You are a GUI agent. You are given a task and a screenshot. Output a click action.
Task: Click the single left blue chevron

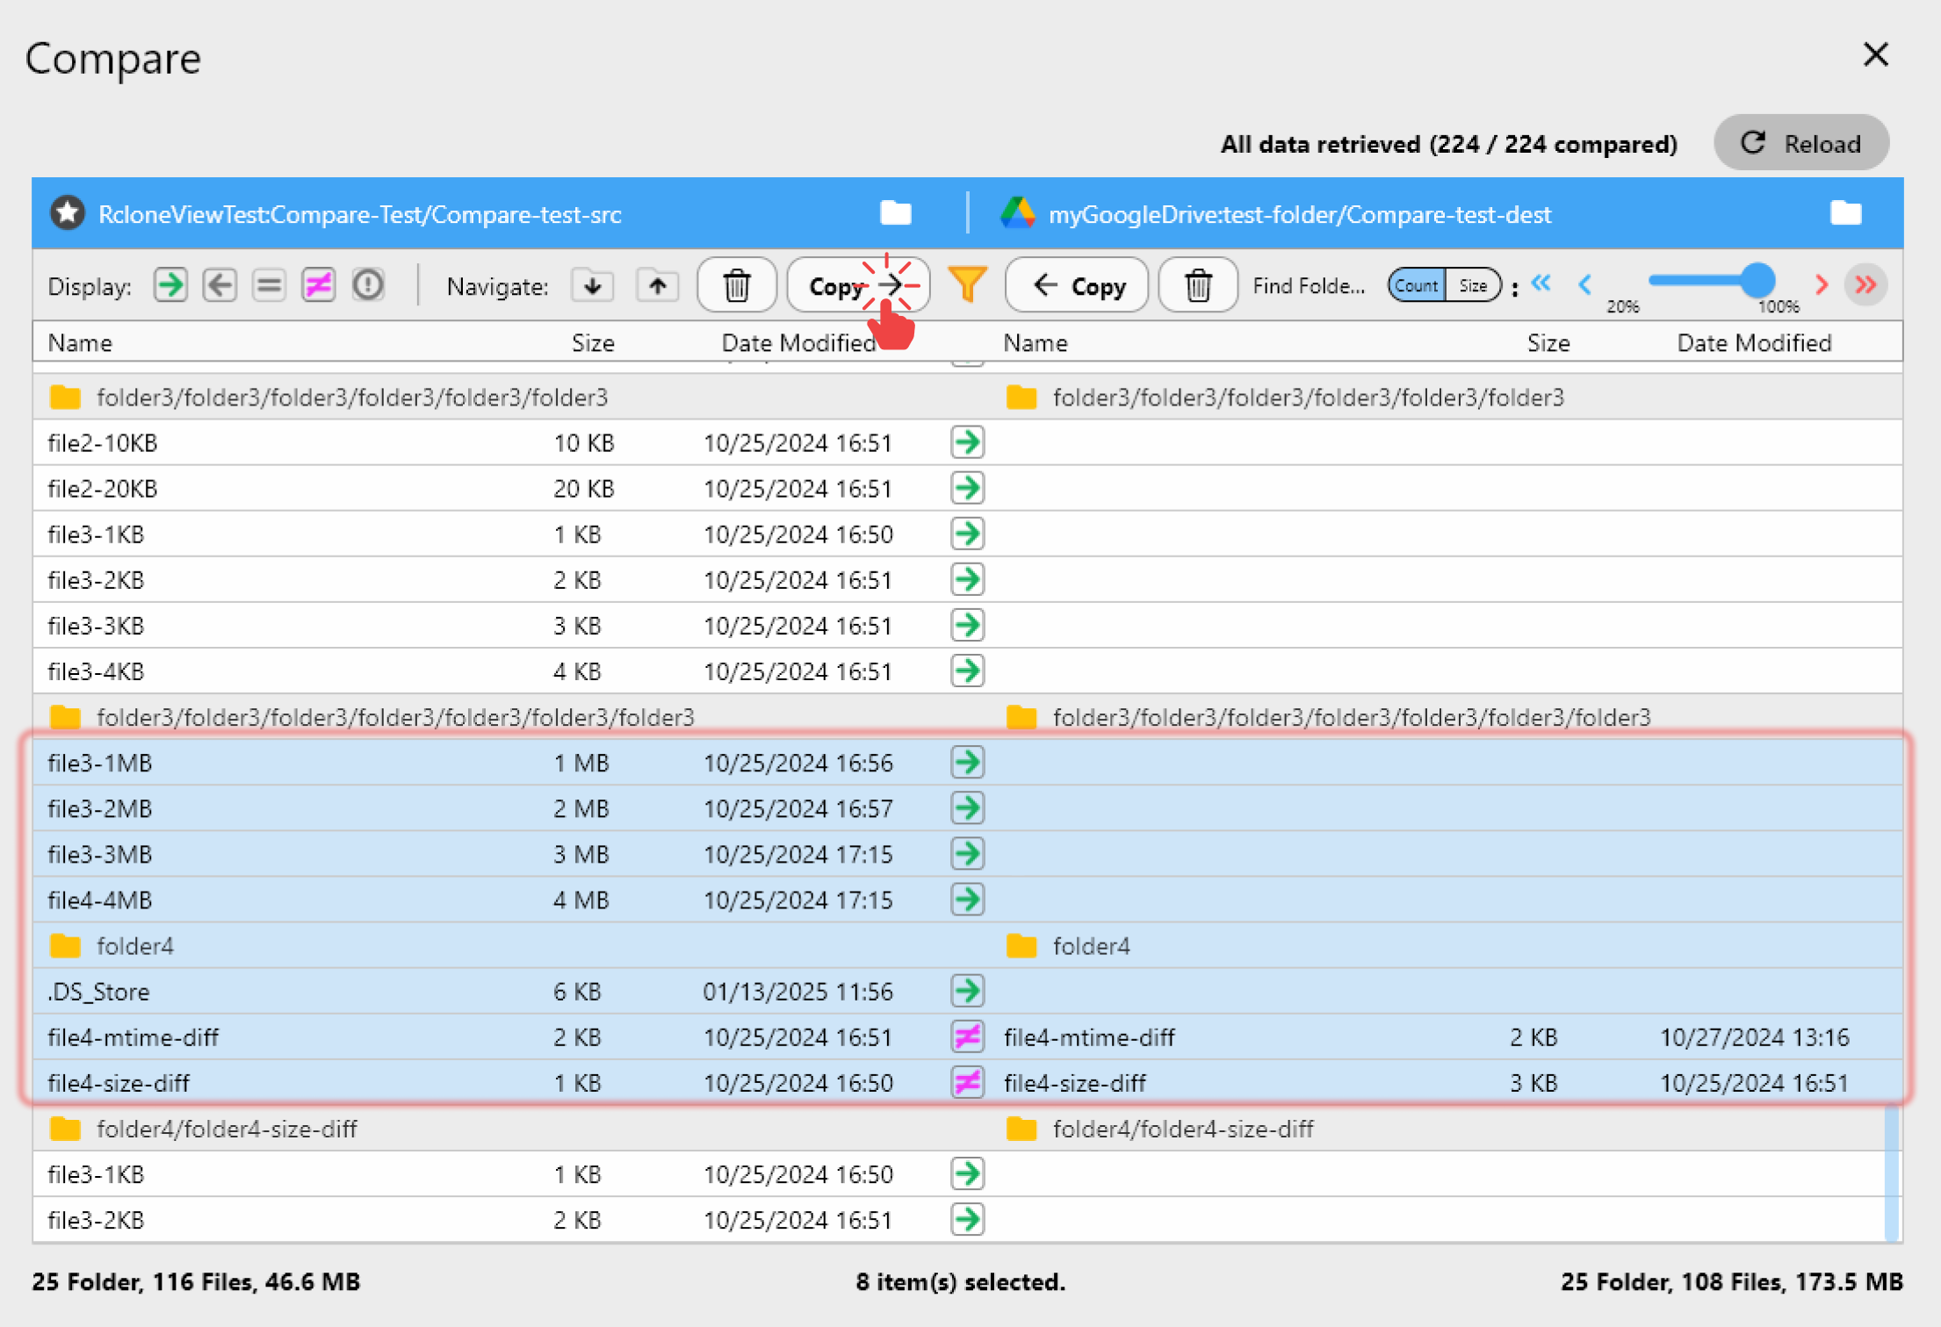(x=1586, y=284)
